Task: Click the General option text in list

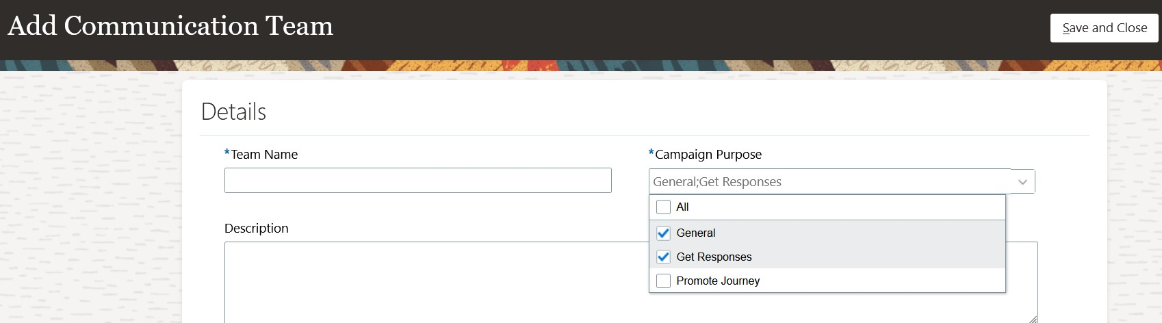Action: pyautogui.click(x=695, y=233)
